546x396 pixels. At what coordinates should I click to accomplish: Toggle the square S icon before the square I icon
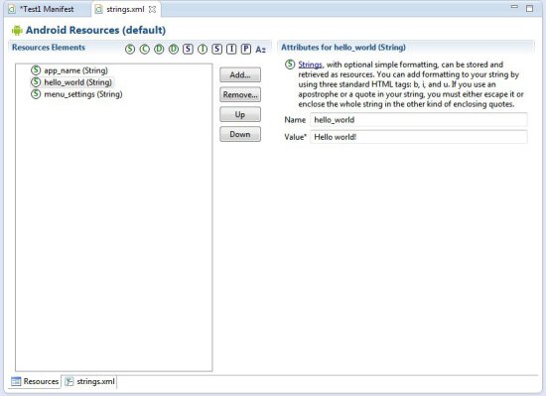click(x=217, y=49)
